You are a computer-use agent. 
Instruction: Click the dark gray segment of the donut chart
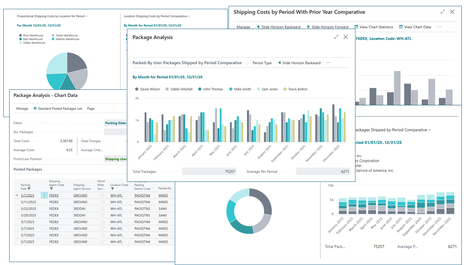click(x=263, y=201)
